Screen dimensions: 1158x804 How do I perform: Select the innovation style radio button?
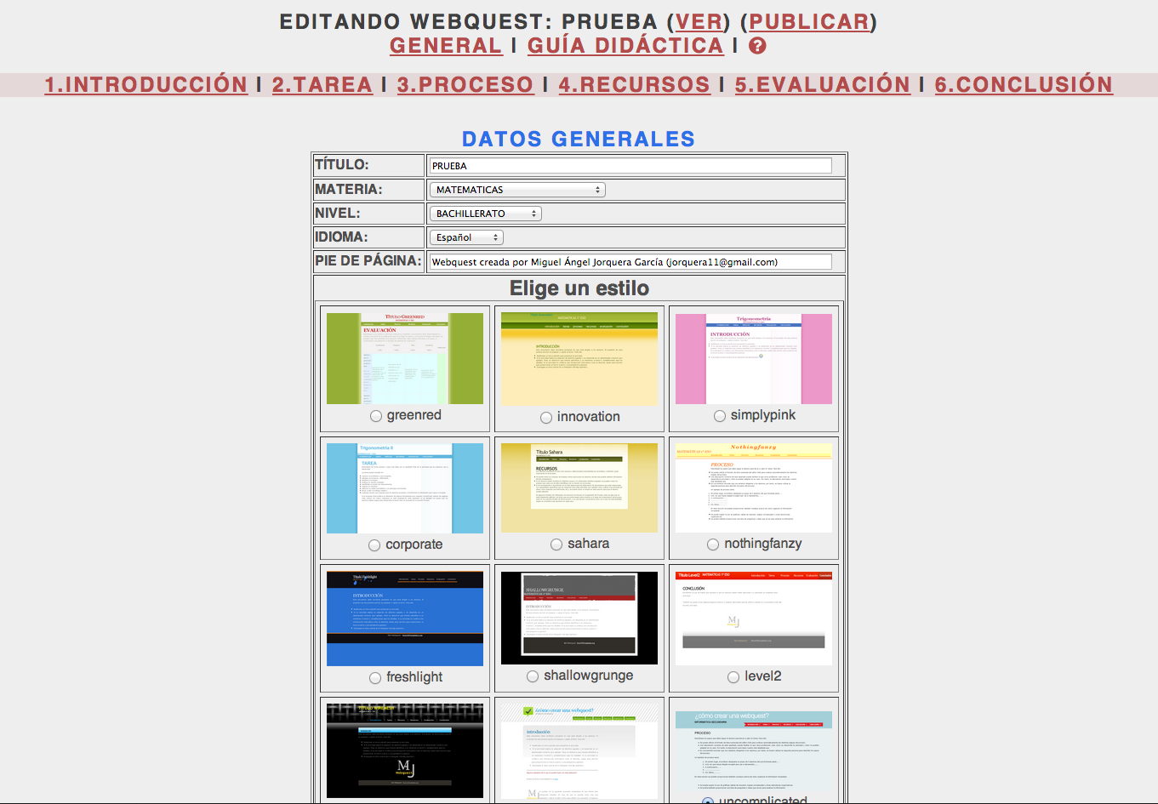tap(545, 417)
